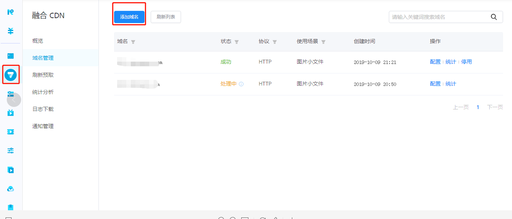Open the TV-shaped live streaming sidebar icon
The width and height of the screenshot is (512, 219).
[x=11, y=113]
